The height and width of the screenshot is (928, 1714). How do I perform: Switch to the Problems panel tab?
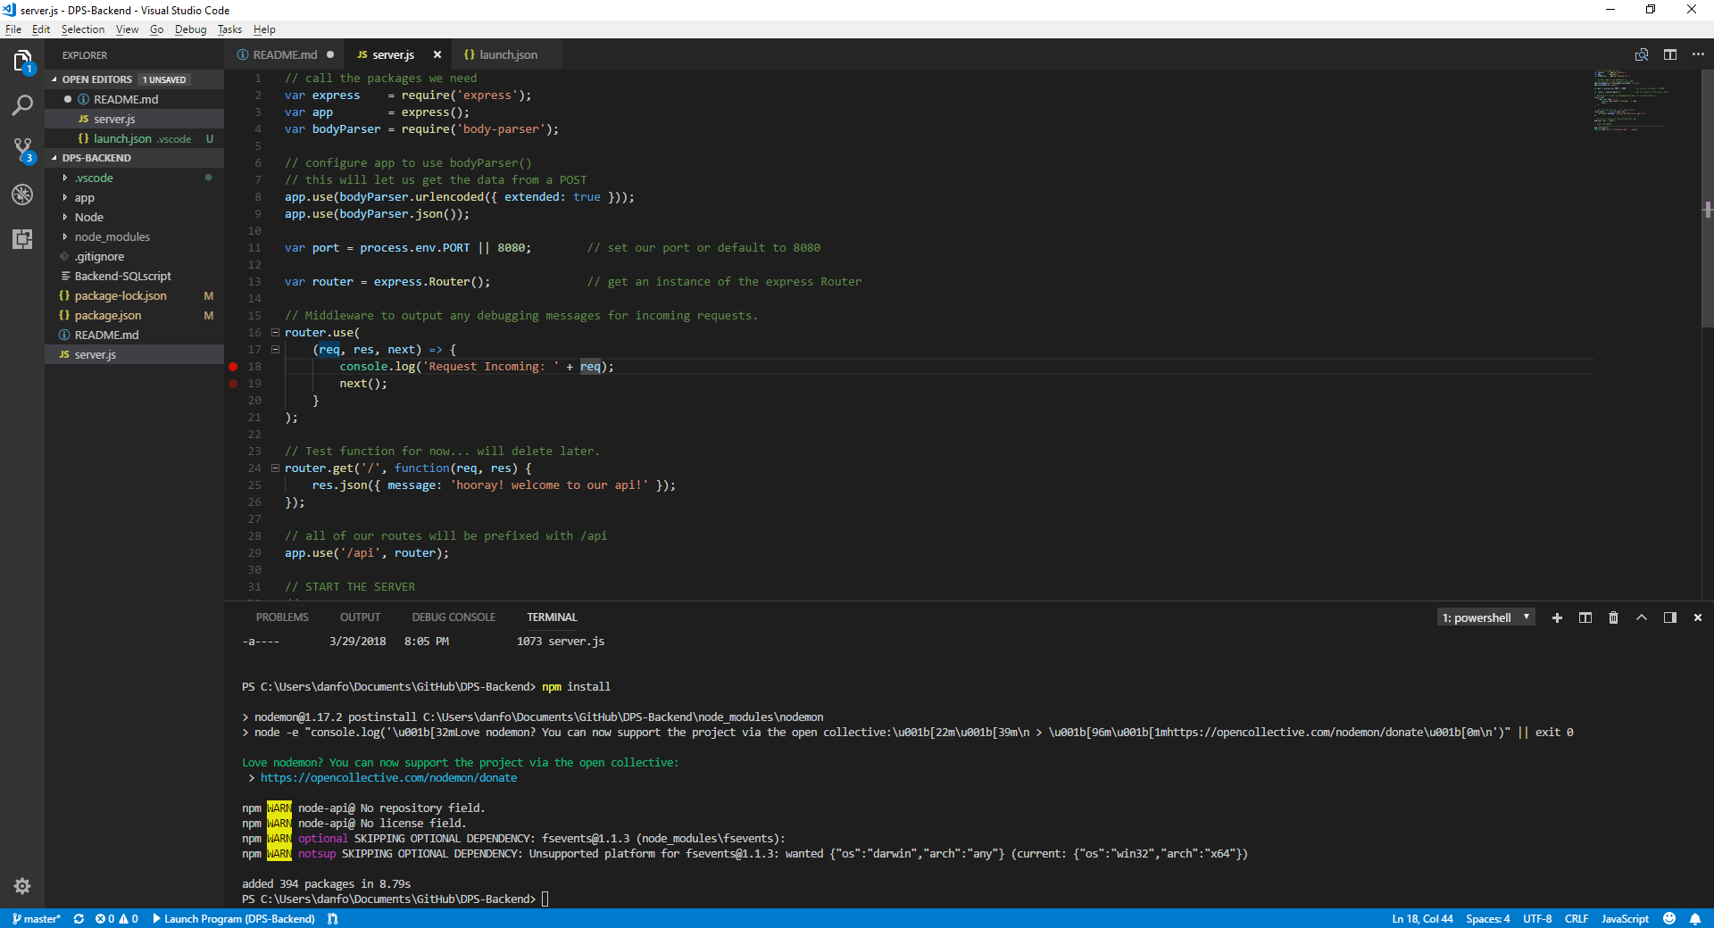tap(282, 617)
